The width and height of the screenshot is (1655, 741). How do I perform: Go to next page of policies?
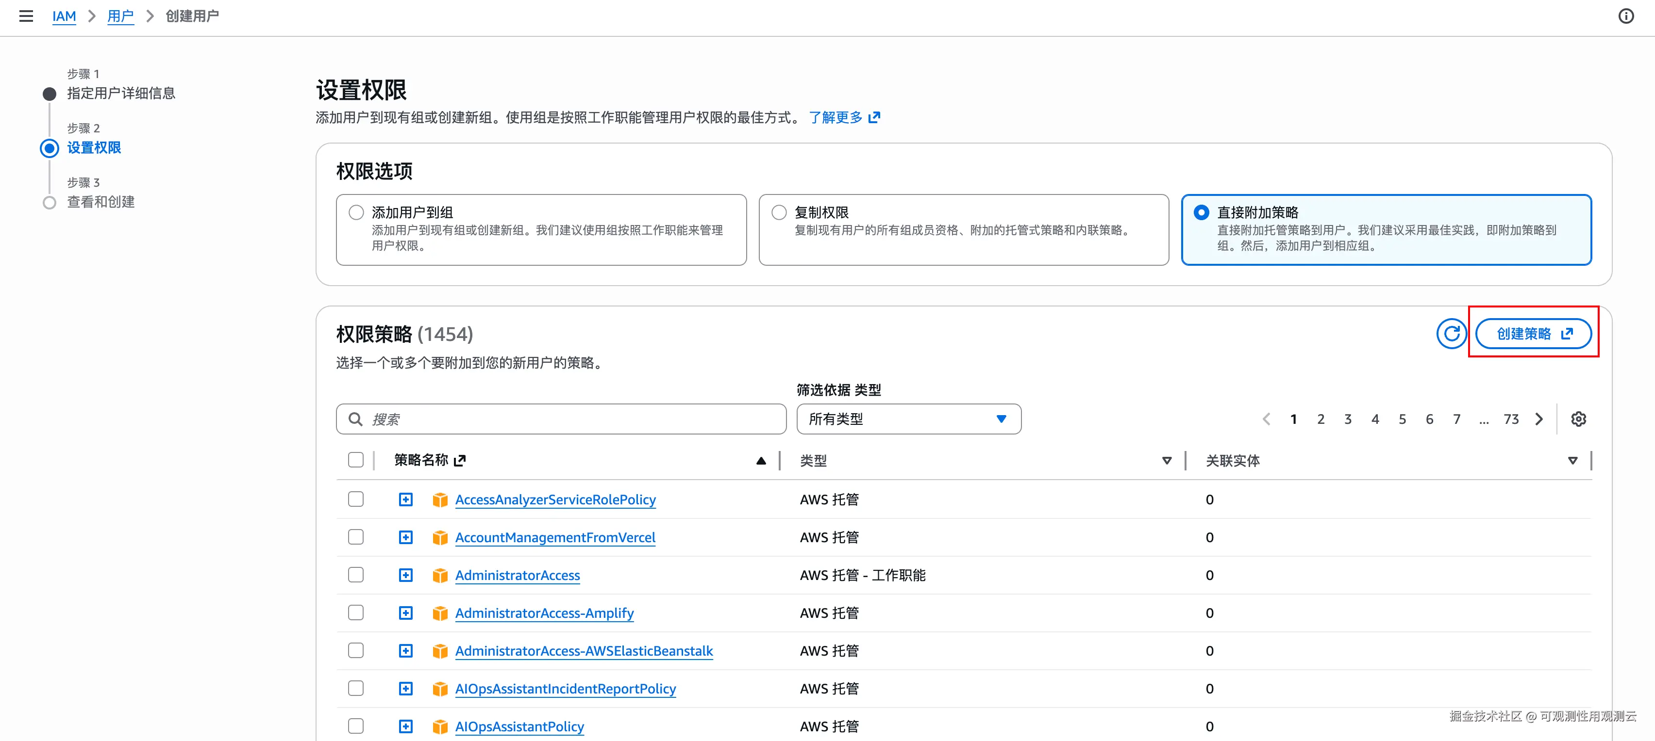tap(1538, 419)
